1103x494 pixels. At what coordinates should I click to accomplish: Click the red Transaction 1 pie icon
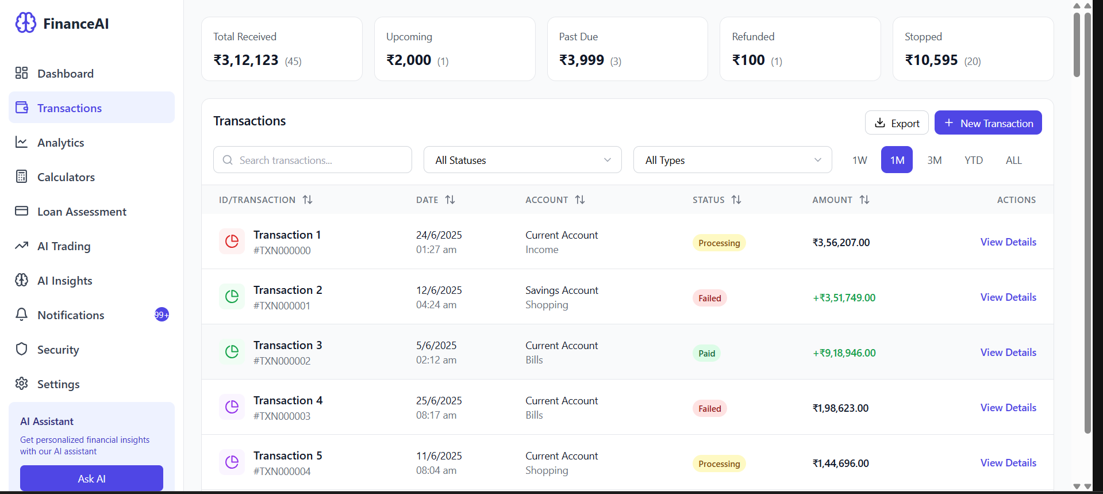point(232,242)
